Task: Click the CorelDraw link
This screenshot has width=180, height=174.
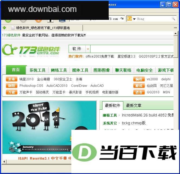Action: point(79,86)
